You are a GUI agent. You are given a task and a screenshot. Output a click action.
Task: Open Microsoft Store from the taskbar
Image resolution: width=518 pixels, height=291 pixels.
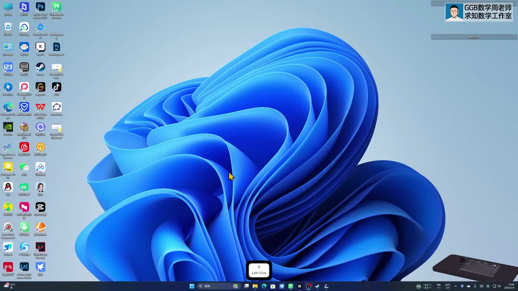[x=273, y=286]
